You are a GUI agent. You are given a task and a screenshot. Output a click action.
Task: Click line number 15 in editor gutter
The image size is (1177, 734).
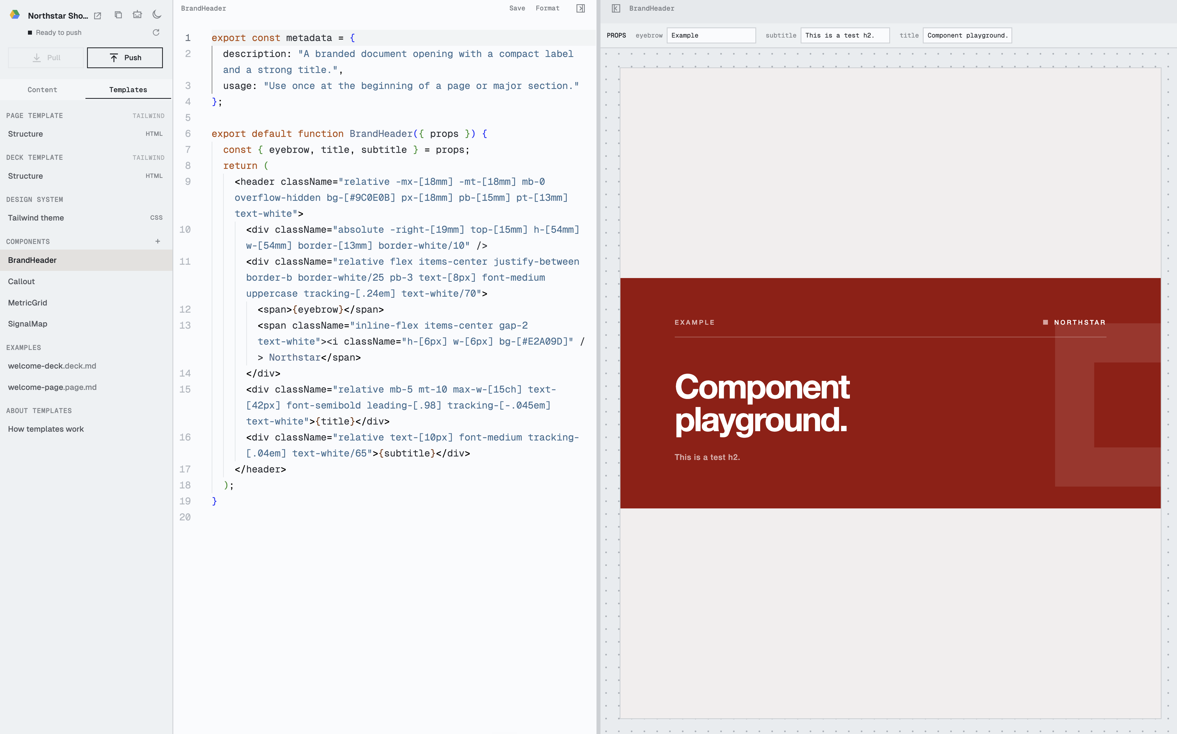pyautogui.click(x=185, y=389)
